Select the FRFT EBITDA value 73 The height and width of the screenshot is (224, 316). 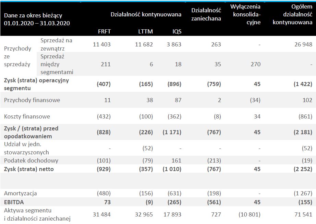click(107, 202)
